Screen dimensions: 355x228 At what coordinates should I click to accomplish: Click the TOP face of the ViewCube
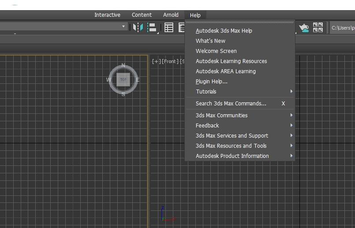click(x=123, y=80)
